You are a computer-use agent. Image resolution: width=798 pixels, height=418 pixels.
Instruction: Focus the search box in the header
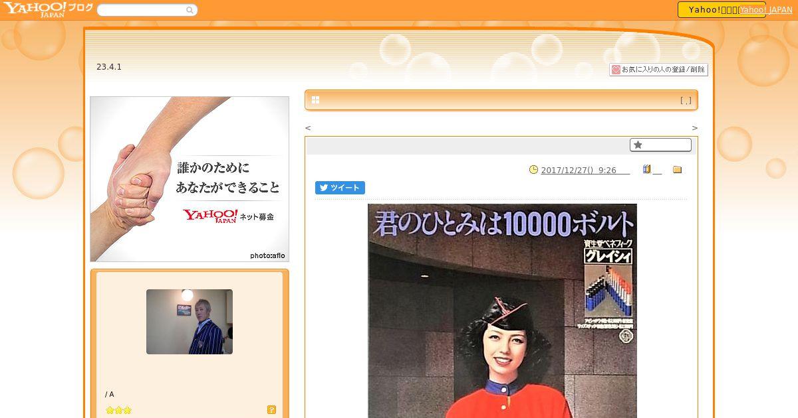click(142, 10)
